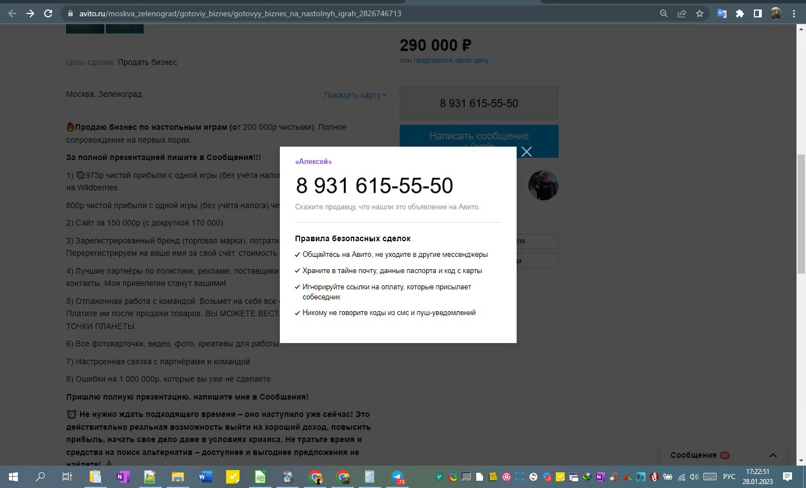Toggle the browser side panel

pyautogui.click(x=758, y=13)
